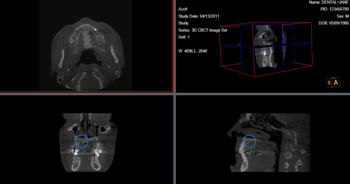Click the Acc# accession label
Viewport: 350px width, 184px height.
click(x=183, y=9)
